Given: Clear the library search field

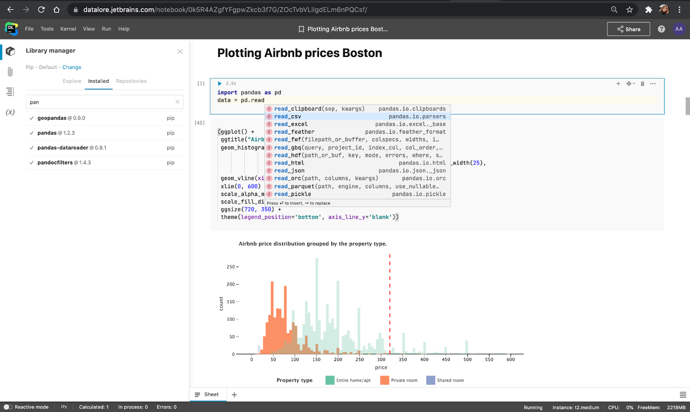Looking at the screenshot, I should 177,102.
